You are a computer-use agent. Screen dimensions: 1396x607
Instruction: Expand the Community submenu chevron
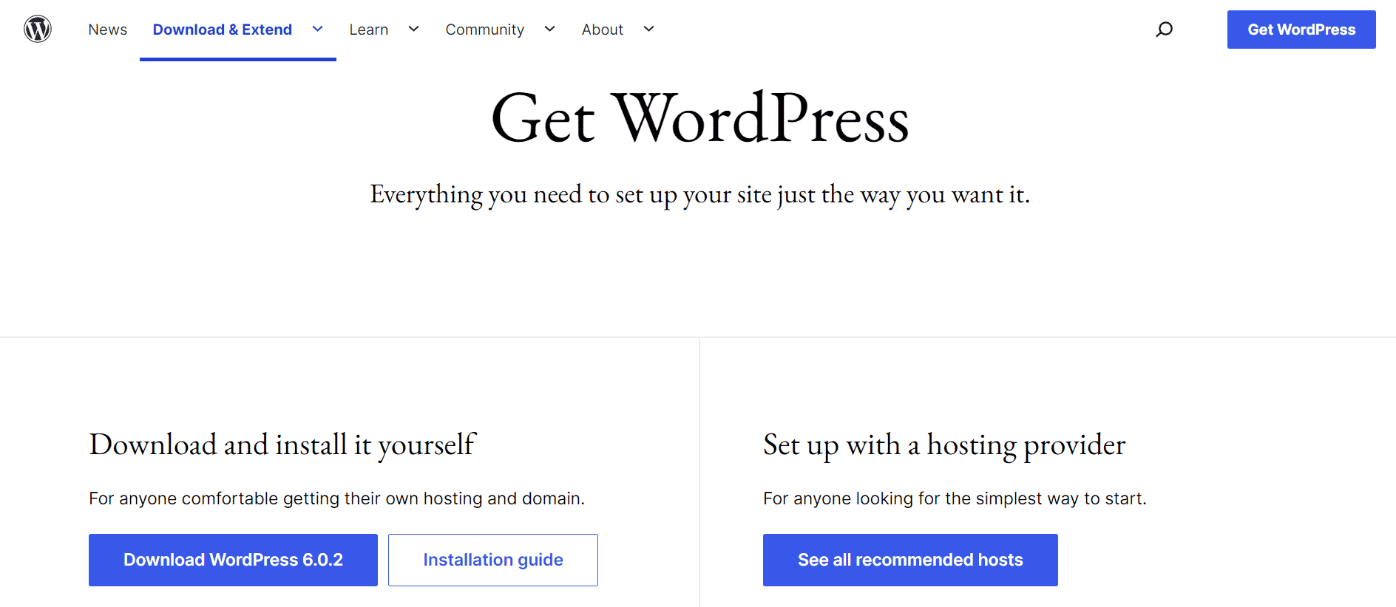550,30
